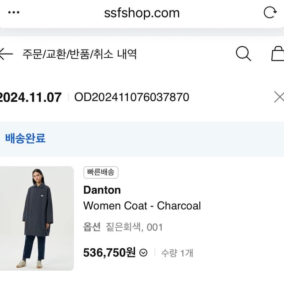Open search with the magnifier icon
The height and width of the screenshot is (284, 284).
(243, 54)
